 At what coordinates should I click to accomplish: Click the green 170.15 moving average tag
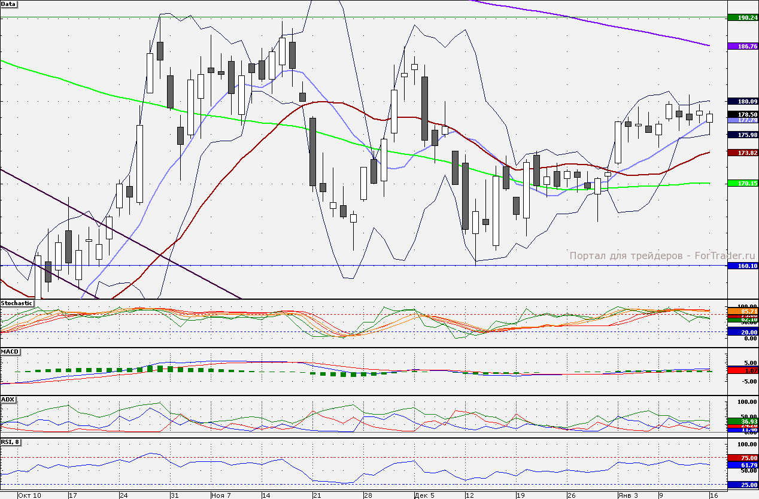tap(742, 183)
